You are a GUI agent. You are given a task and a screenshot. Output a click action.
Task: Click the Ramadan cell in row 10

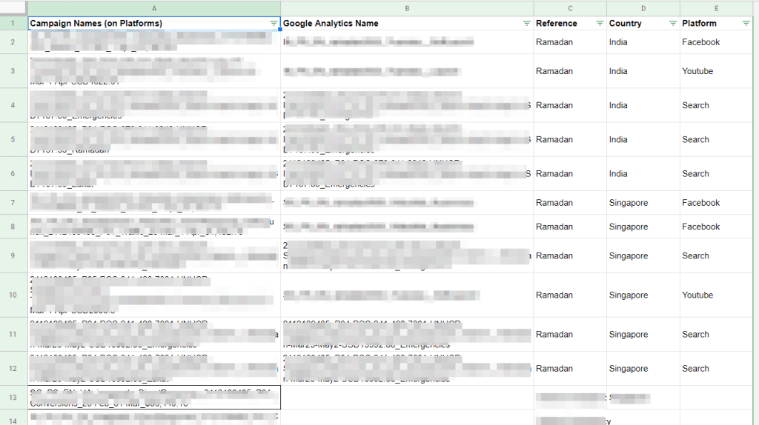tap(554, 295)
